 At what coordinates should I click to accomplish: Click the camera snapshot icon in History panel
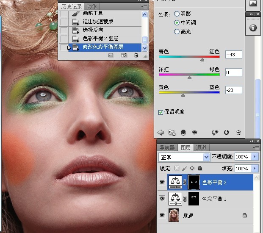coord(124,55)
